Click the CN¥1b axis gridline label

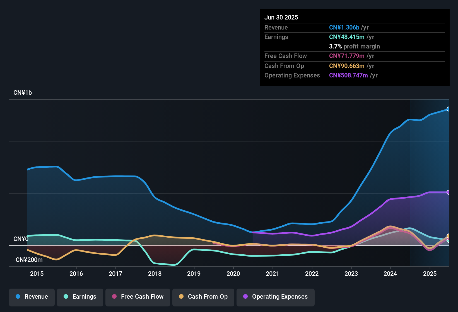pos(23,92)
